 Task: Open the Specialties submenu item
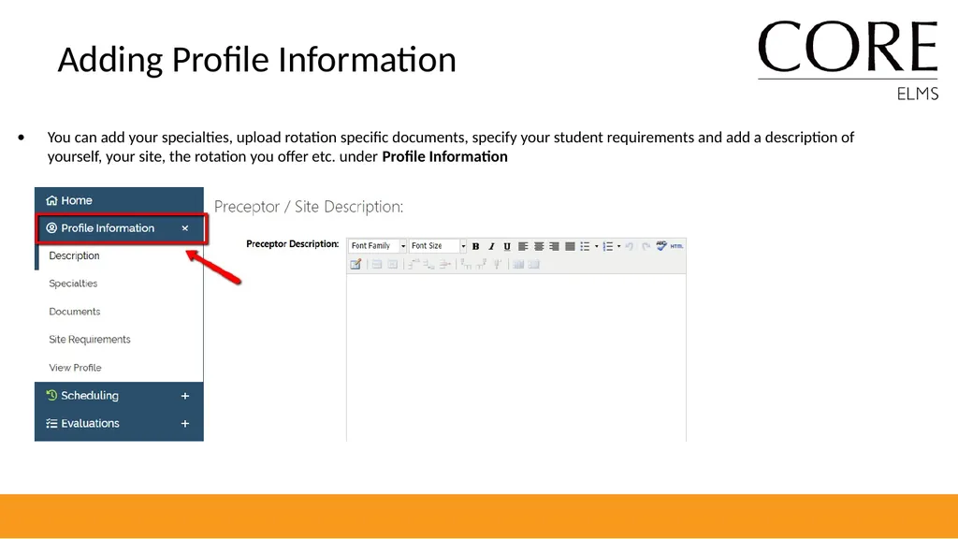[73, 284]
